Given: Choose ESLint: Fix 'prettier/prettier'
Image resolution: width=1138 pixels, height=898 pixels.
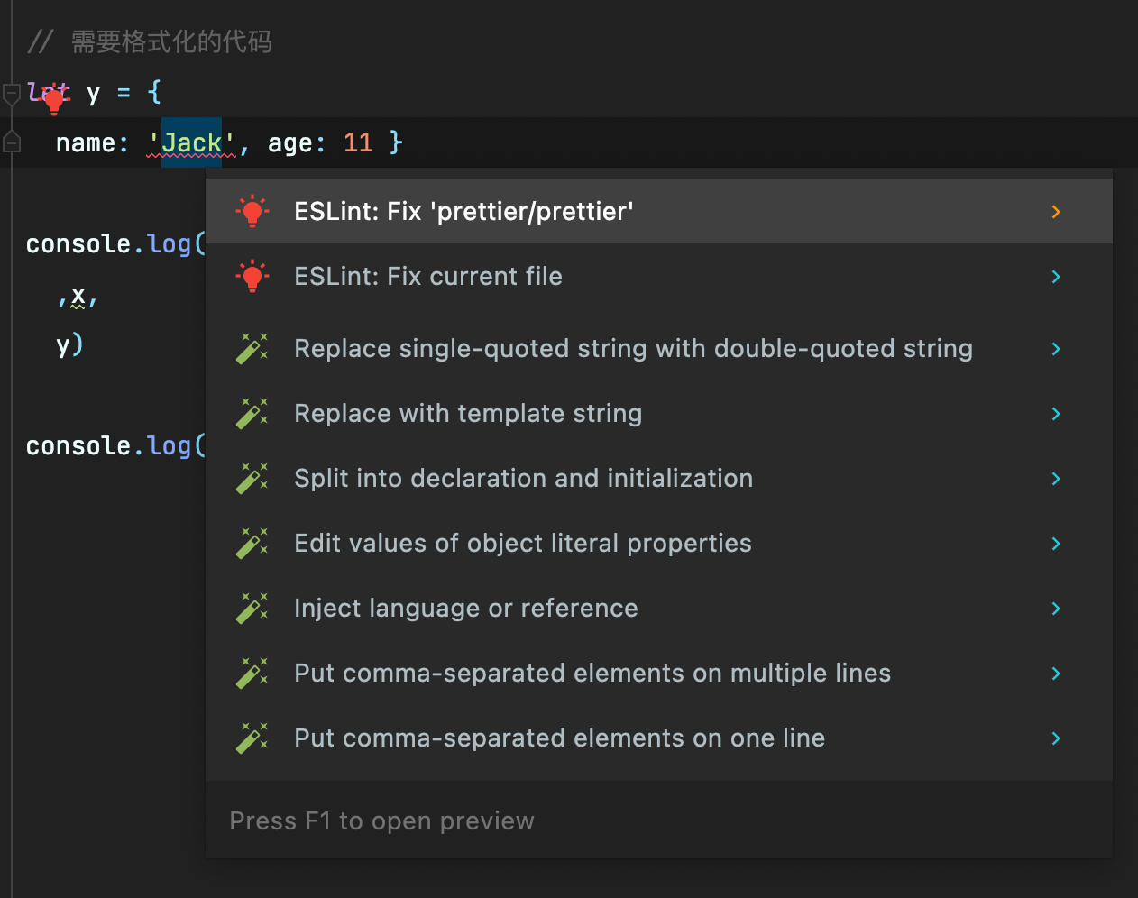Looking at the screenshot, I should coord(659,211).
